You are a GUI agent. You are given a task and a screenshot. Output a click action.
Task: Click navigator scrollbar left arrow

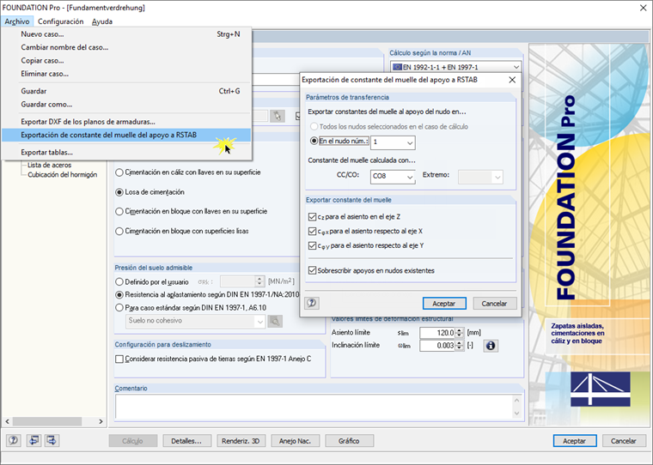[x=7, y=421]
